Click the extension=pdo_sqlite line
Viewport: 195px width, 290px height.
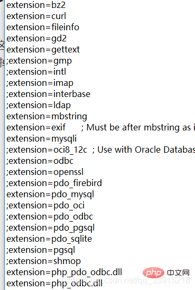point(49,239)
